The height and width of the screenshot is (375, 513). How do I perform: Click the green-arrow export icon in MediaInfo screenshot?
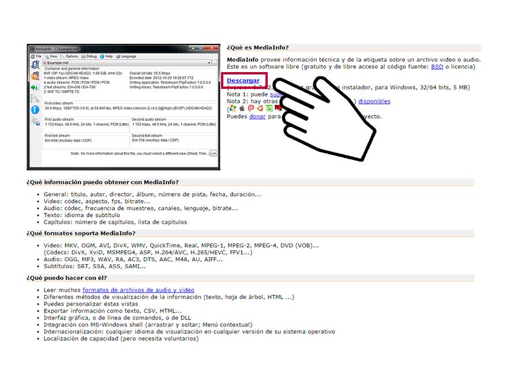click(x=35, y=87)
